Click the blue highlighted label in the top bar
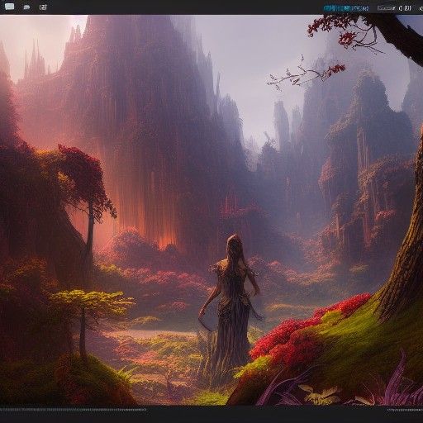The image size is (423, 423). 346,8
